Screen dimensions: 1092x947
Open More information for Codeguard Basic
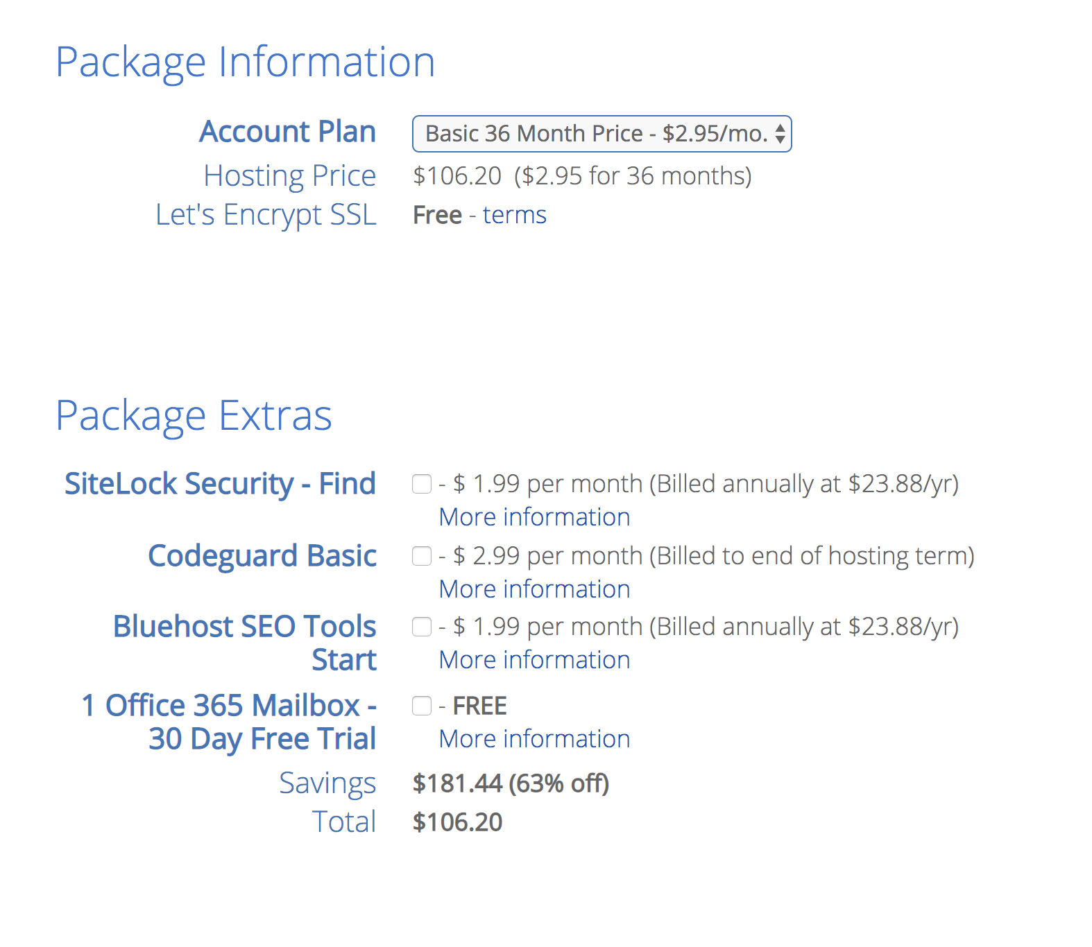tap(533, 589)
